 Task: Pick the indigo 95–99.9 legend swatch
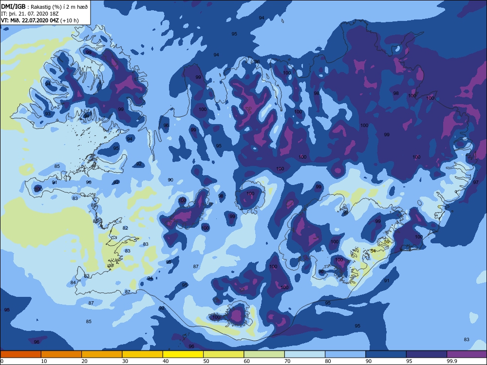point(427,354)
